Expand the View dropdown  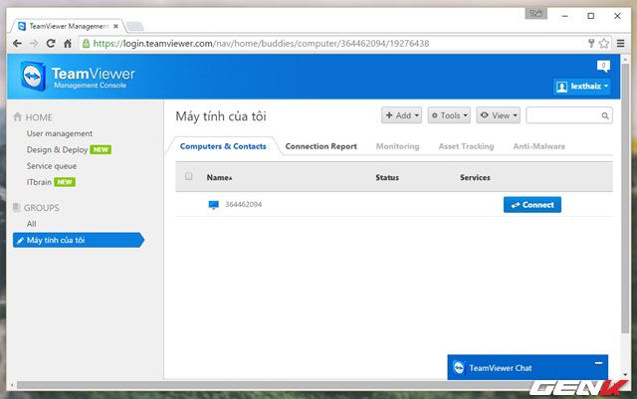click(498, 115)
